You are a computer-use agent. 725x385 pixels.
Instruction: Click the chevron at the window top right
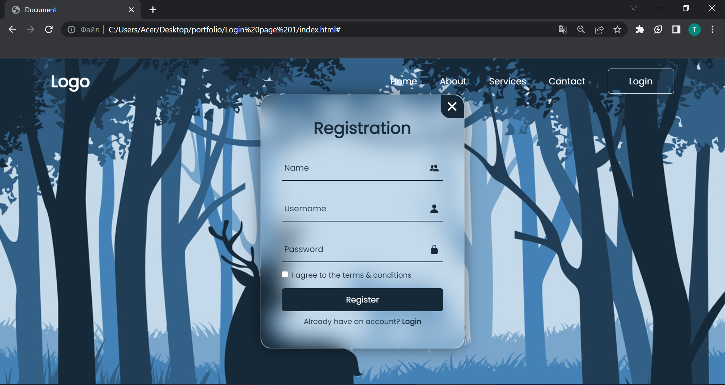coord(634,8)
